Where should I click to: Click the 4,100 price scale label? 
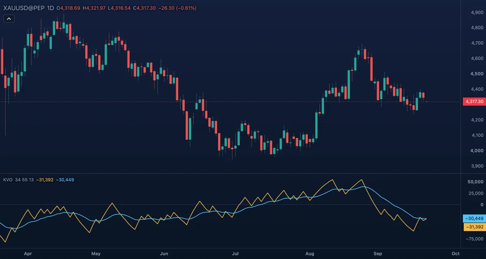[x=477, y=136]
